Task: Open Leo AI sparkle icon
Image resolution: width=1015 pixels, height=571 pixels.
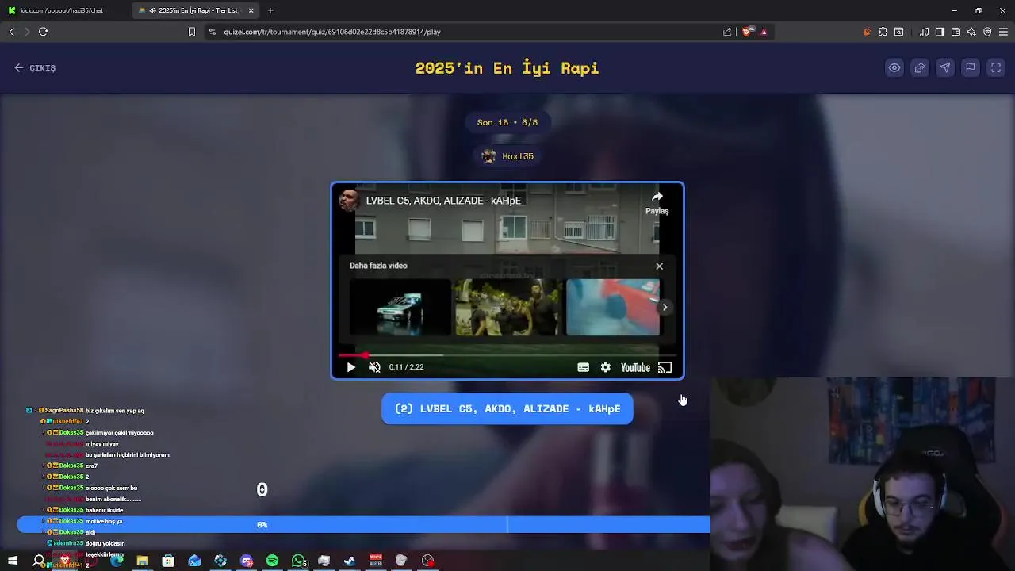Action: coord(971,32)
